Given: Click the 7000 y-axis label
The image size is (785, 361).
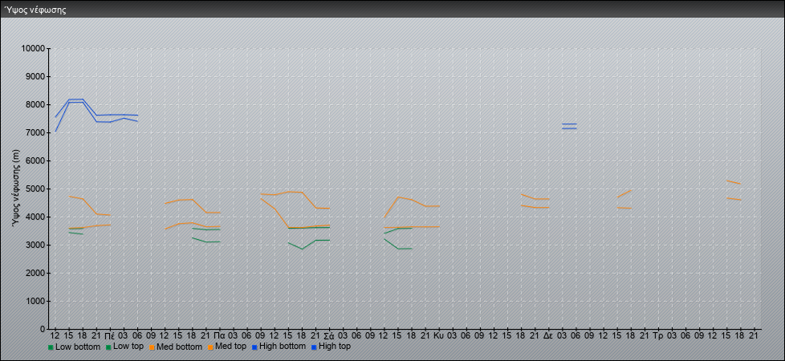Looking at the screenshot, I should (35, 132).
